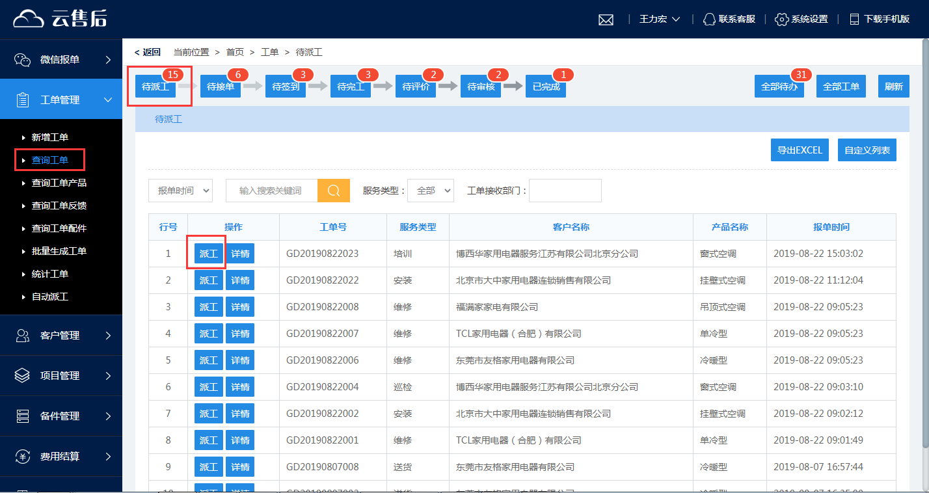Click 工单 in the breadcrumb
Screen dimensions: 929x493
coord(270,52)
